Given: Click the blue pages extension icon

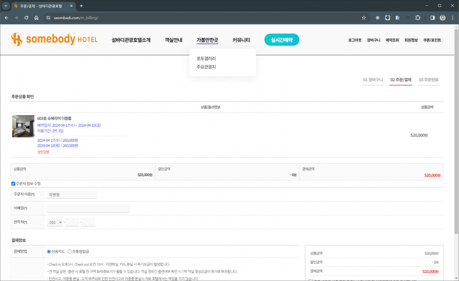Looking at the screenshot, I should [x=397, y=18].
